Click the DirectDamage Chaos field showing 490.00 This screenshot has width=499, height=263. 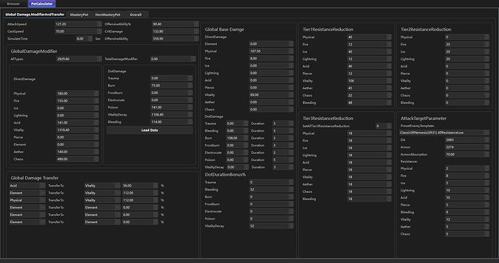77,160
